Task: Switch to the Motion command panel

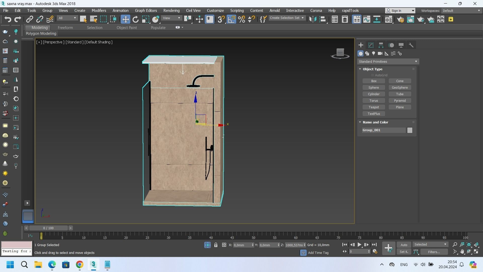Action: (391, 45)
